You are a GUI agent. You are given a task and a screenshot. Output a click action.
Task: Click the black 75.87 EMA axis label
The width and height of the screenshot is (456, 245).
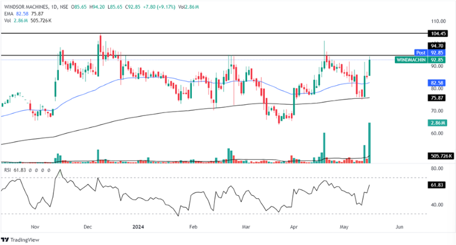click(438, 98)
